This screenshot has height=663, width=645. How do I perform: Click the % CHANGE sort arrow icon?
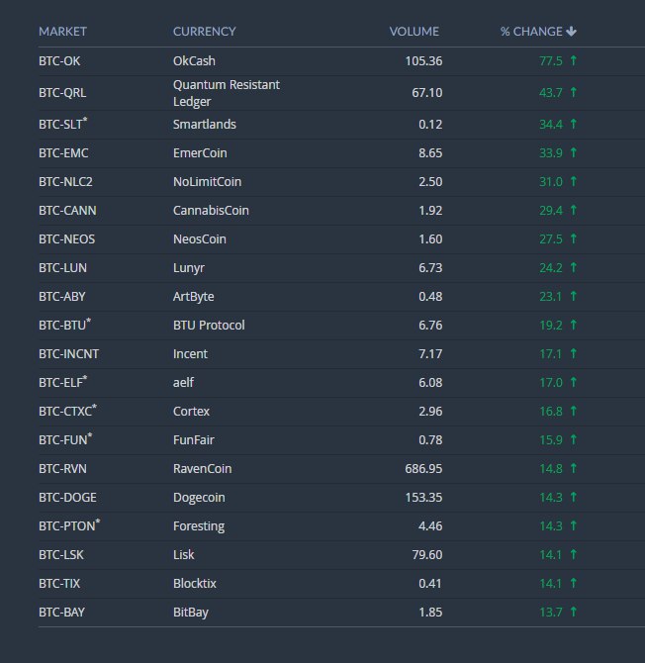click(x=571, y=32)
